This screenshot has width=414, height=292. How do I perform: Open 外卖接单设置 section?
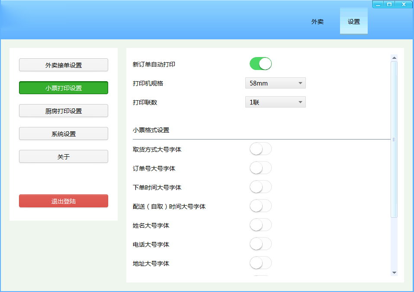point(64,65)
